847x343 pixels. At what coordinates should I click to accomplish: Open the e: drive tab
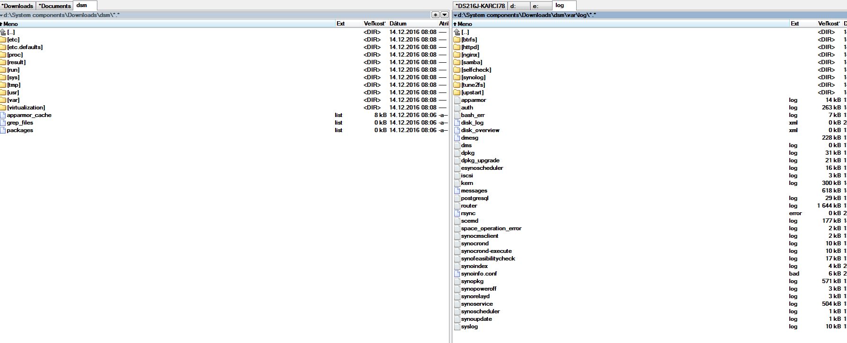point(540,6)
